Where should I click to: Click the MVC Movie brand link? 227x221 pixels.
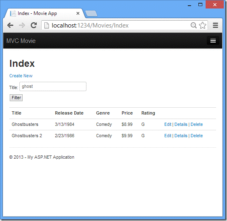(21, 41)
